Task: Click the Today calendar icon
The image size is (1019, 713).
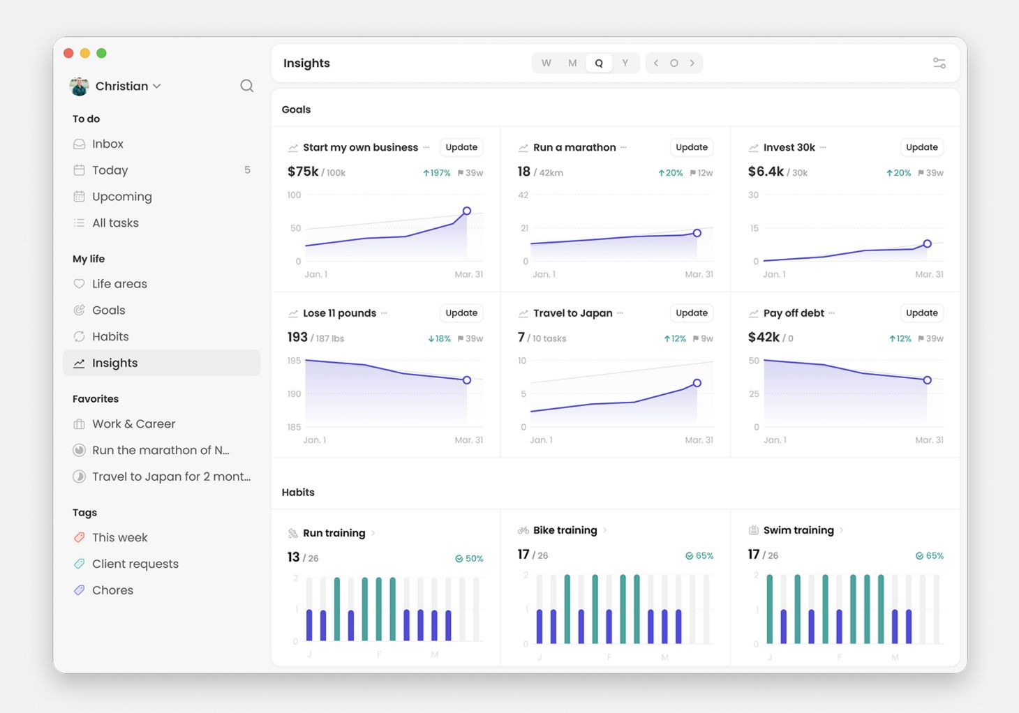Action: pos(80,170)
